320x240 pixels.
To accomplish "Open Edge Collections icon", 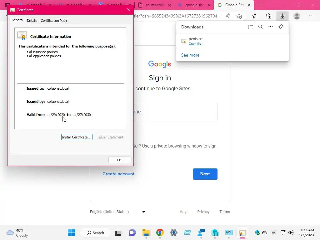I will pyautogui.click(x=269, y=16).
